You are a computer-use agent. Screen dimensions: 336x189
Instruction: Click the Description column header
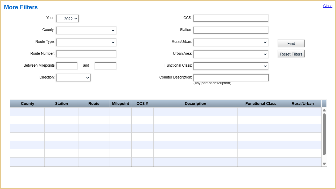tap(195, 103)
